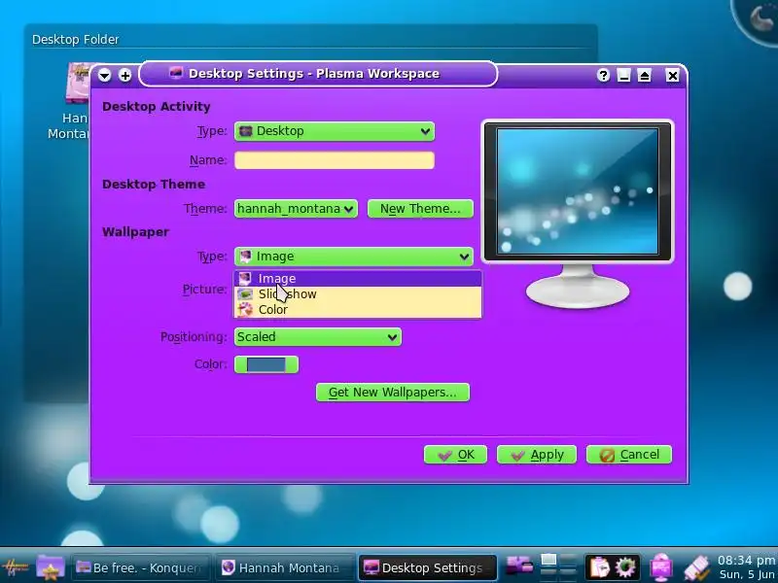Click Get New Wallpapers... button
The width and height of the screenshot is (778, 583).
[393, 393]
